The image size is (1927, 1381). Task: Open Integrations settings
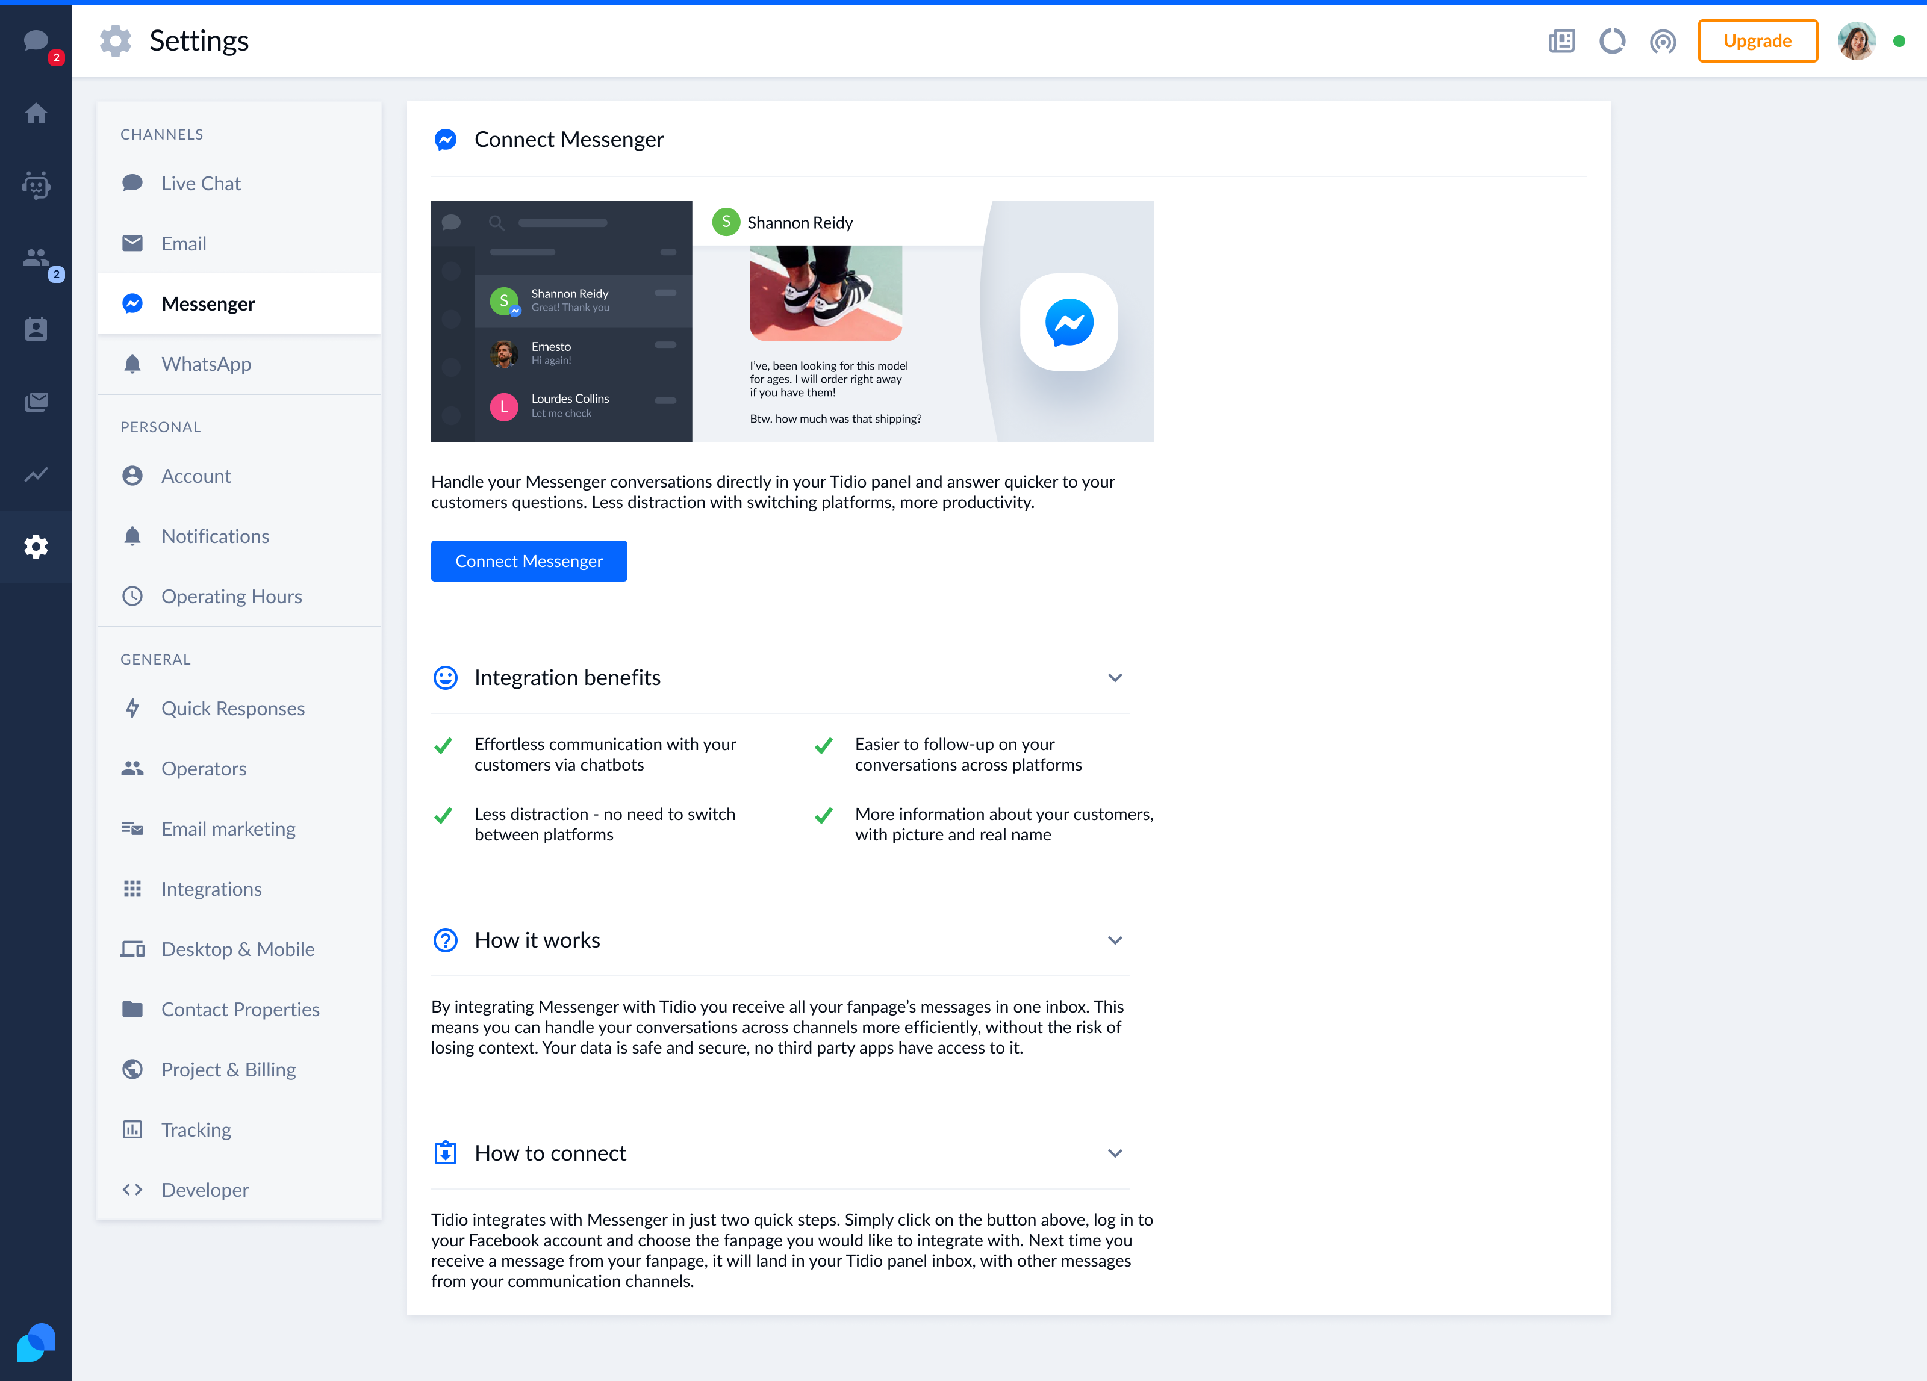tap(238, 889)
